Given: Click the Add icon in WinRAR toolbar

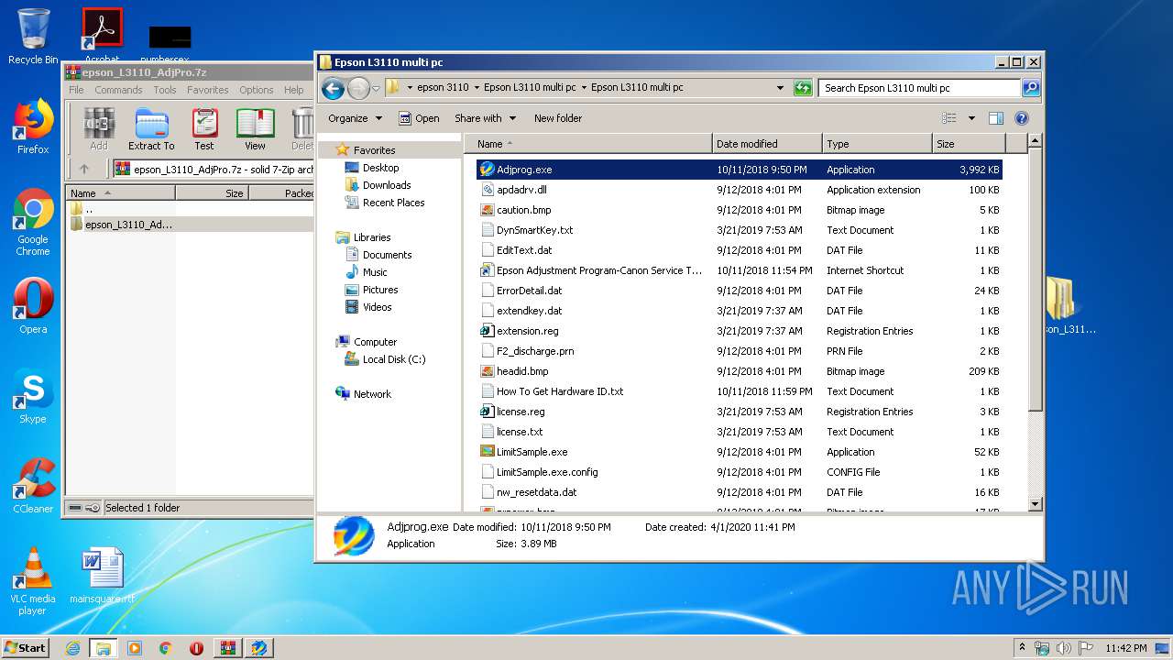Looking at the screenshot, I should pos(99,129).
